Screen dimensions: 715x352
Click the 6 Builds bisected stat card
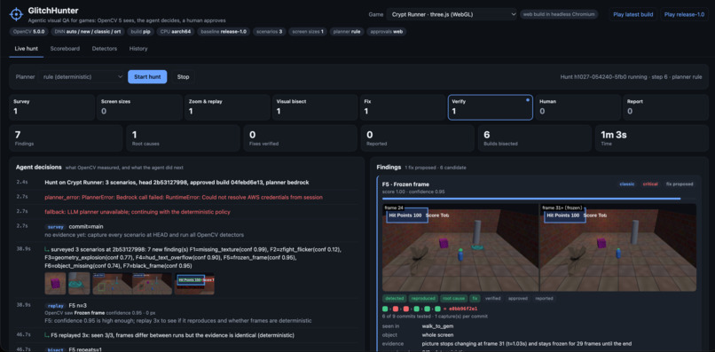coord(534,138)
